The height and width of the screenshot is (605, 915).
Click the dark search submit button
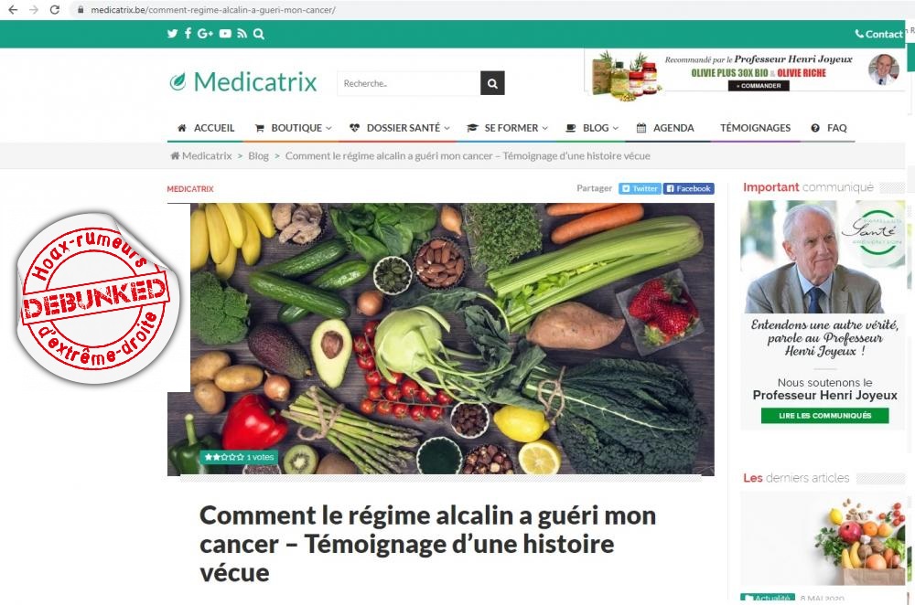click(492, 83)
